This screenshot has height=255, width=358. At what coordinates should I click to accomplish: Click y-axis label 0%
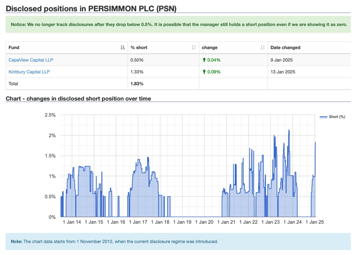click(52, 217)
